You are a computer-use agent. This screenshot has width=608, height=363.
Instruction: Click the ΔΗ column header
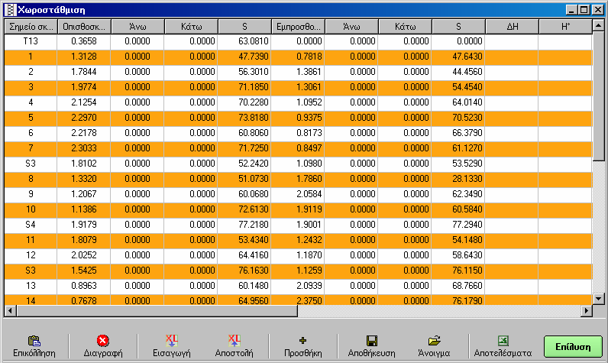(513, 27)
